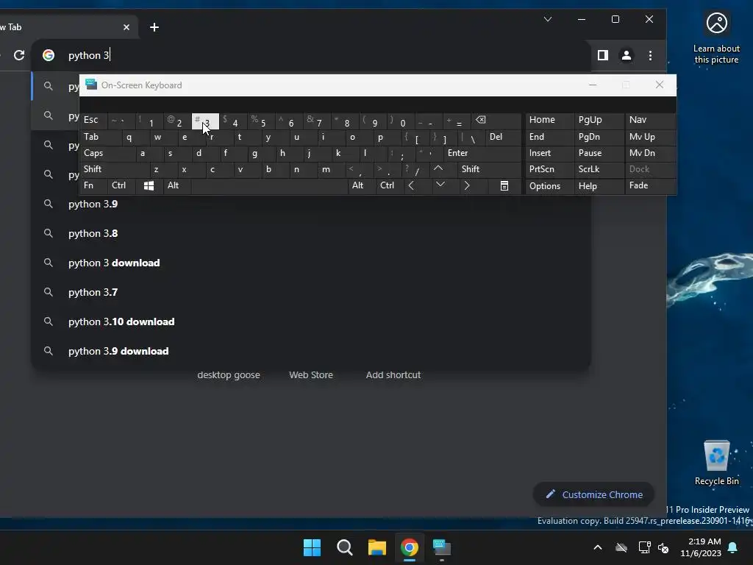This screenshot has height=565, width=753.
Task: Open Learn about this picture desktop icon
Action: [x=716, y=38]
